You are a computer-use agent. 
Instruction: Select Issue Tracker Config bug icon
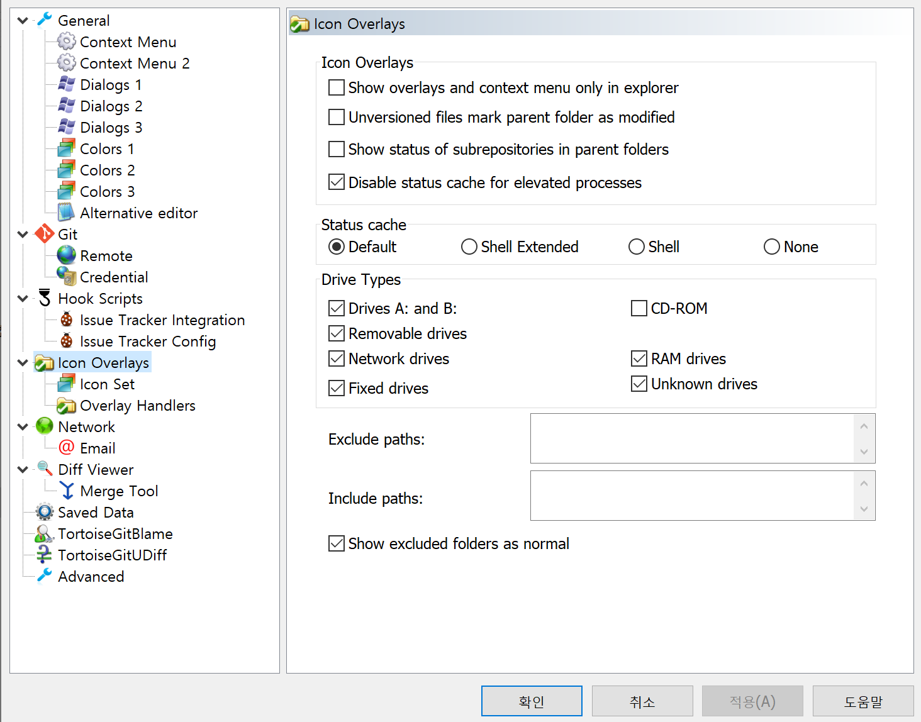[67, 341]
